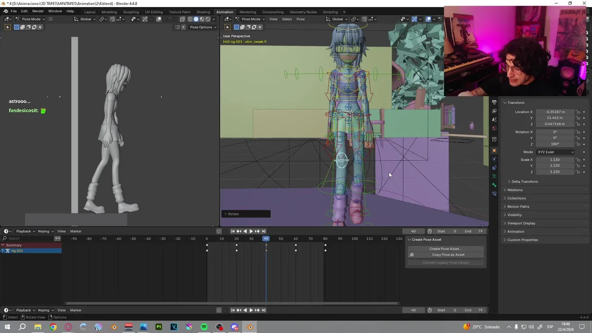Jump to the first frame in upper timeline
This screenshot has height=333, width=592.
(x=233, y=231)
